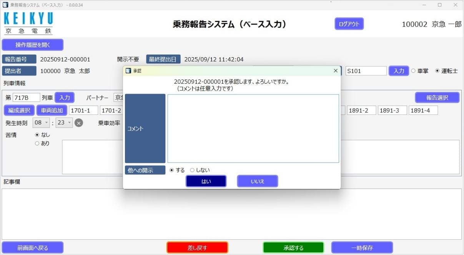Open the operation history via 操作履歴を開く
464x255 pixels.
(33, 45)
